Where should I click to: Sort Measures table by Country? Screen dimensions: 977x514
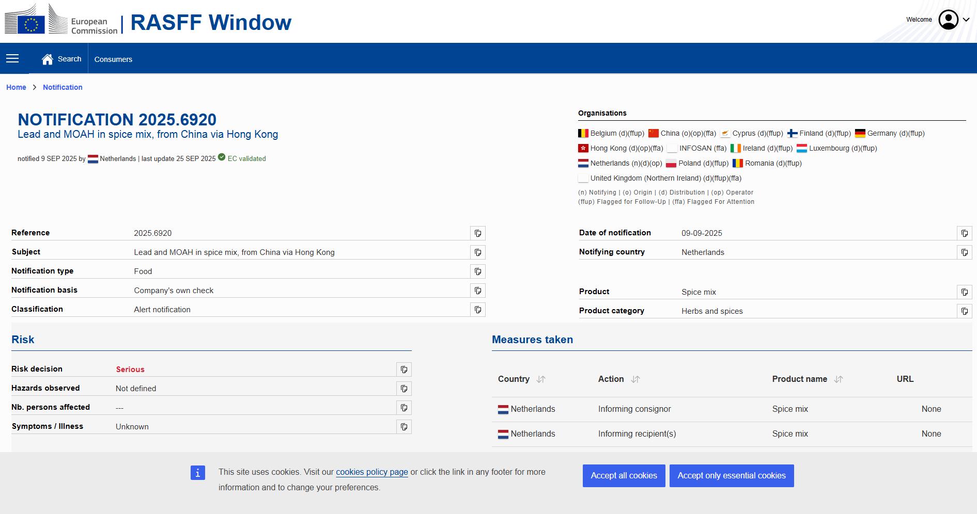click(x=541, y=379)
